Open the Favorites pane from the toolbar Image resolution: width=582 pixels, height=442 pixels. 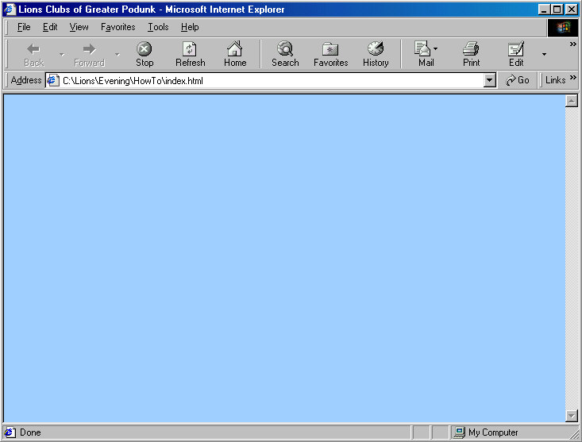pos(331,54)
